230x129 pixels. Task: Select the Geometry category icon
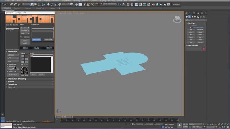(x=187, y=17)
